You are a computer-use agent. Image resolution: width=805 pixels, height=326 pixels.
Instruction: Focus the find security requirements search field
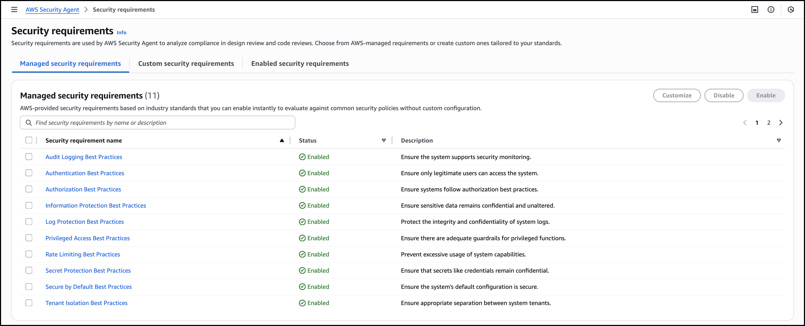[162, 123]
